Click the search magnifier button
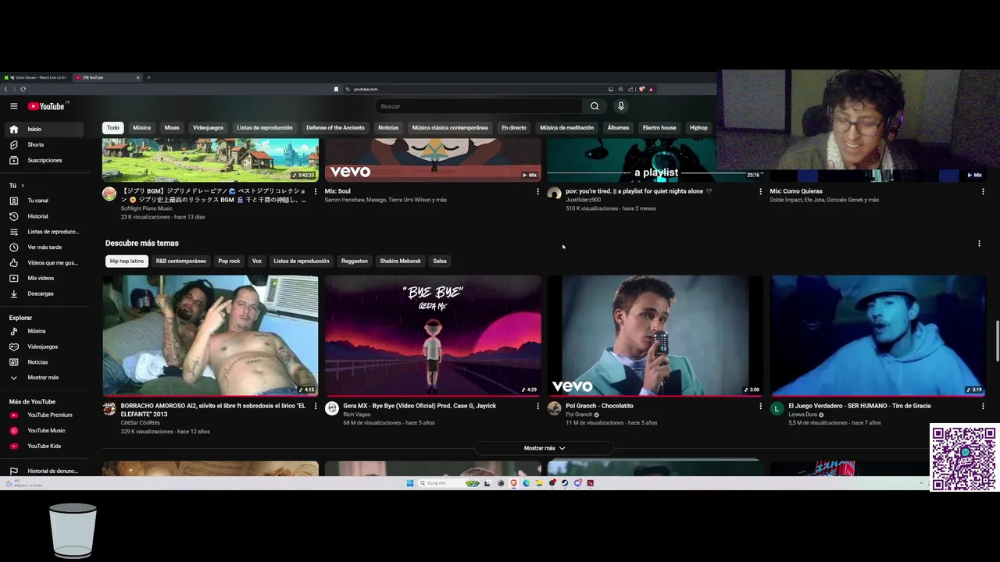 coord(595,106)
